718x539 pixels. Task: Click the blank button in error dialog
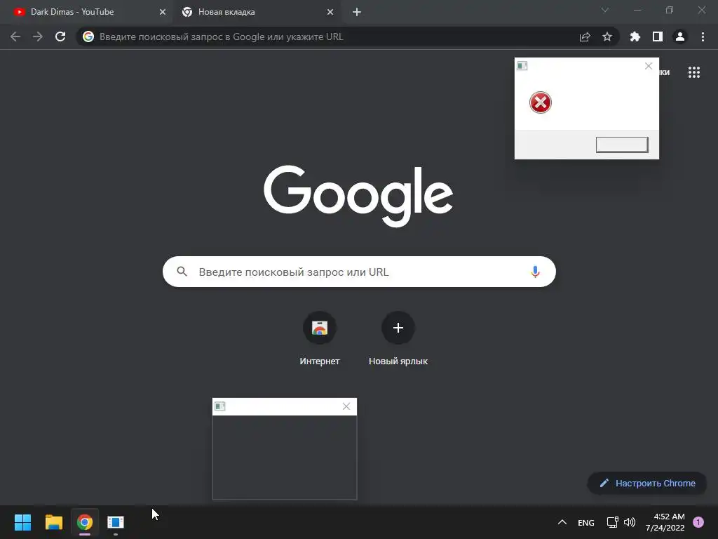(x=622, y=145)
